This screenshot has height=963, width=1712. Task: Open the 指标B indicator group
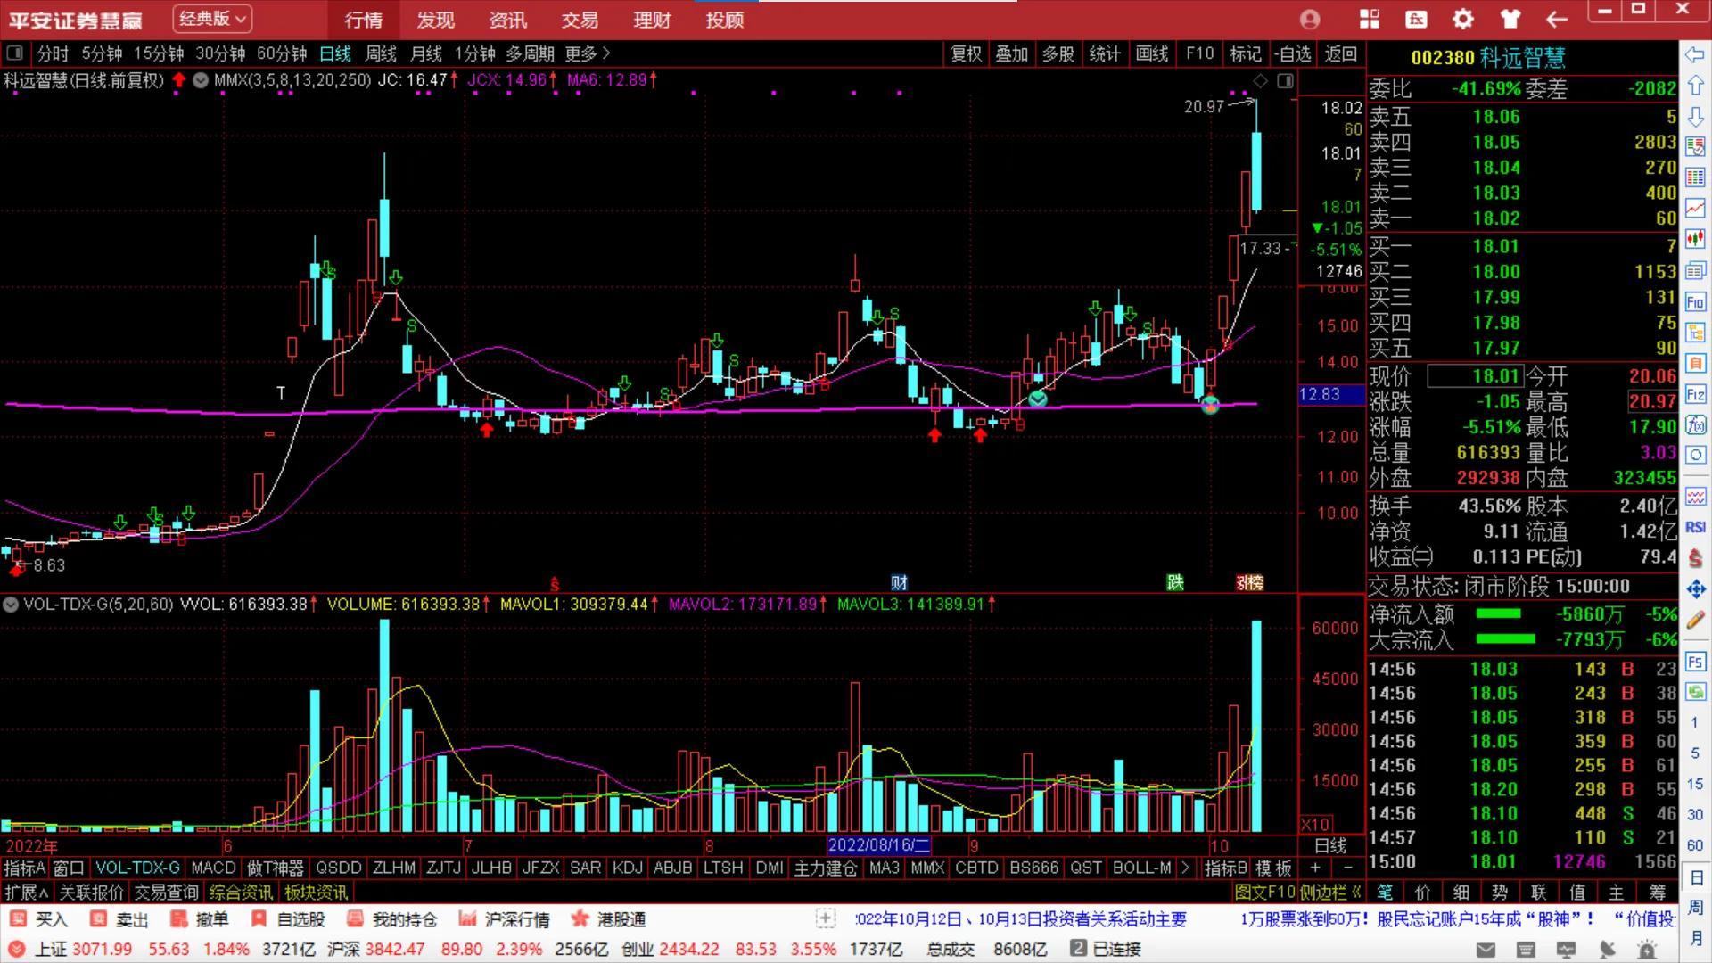coord(1226,868)
